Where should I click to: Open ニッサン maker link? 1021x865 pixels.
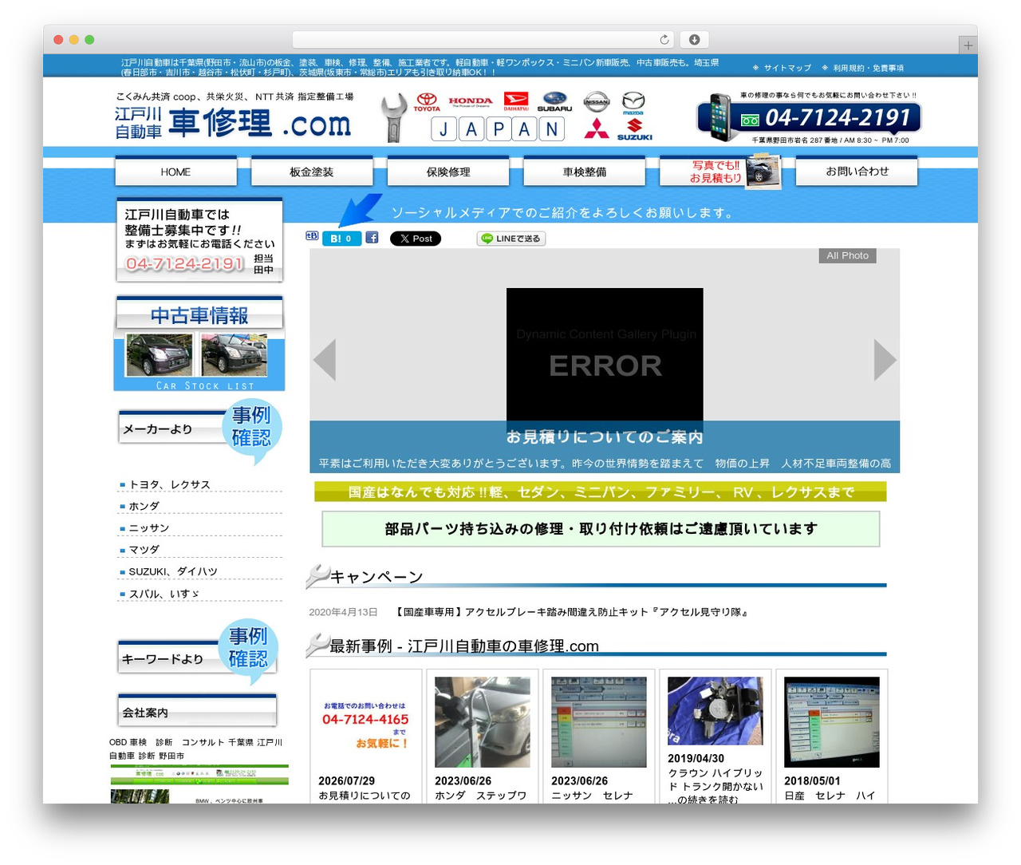click(148, 528)
